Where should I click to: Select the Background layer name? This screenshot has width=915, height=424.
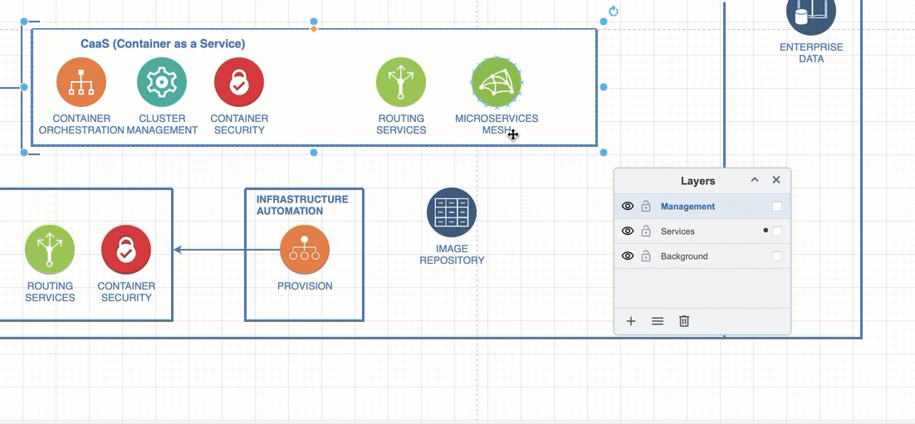684,256
